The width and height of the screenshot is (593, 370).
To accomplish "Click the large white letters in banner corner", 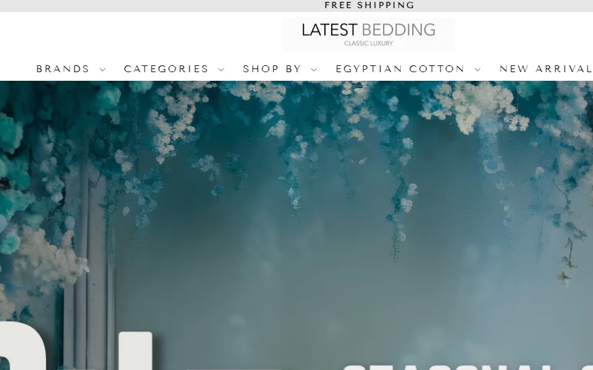I will pyautogui.click(x=75, y=347).
